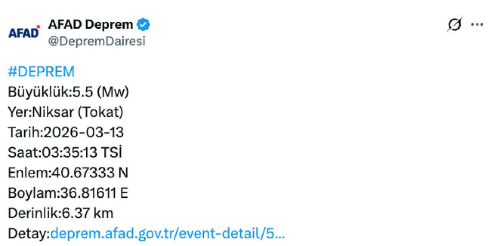This screenshot has width=491, height=246.
Task: Click the depth value 6.37 km
Action: click(88, 213)
